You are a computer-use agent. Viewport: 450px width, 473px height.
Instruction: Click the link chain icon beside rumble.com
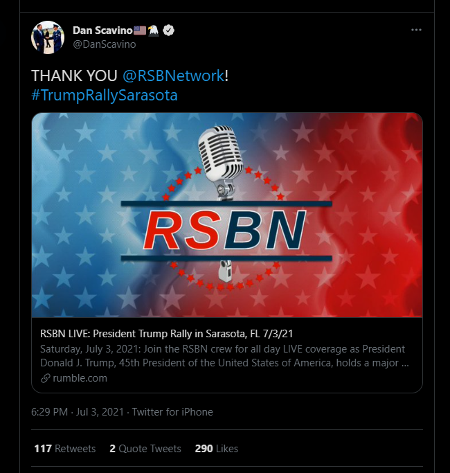pos(45,378)
